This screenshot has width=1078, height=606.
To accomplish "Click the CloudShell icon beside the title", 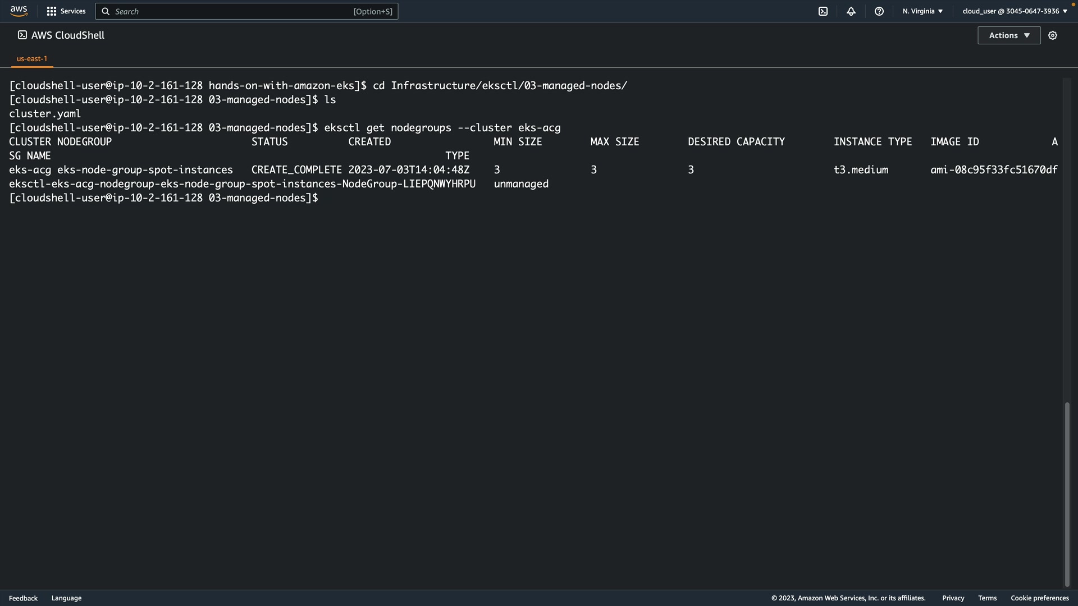I will click(x=22, y=35).
